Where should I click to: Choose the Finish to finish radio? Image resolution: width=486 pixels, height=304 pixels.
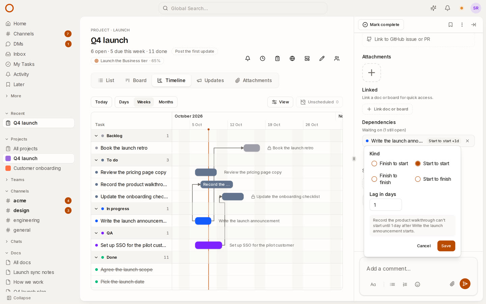(x=374, y=179)
